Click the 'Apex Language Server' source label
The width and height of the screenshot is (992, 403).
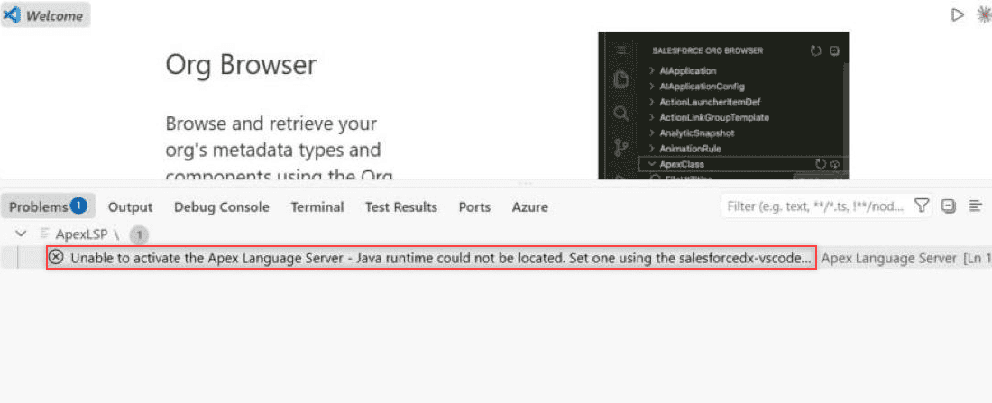point(889,258)
